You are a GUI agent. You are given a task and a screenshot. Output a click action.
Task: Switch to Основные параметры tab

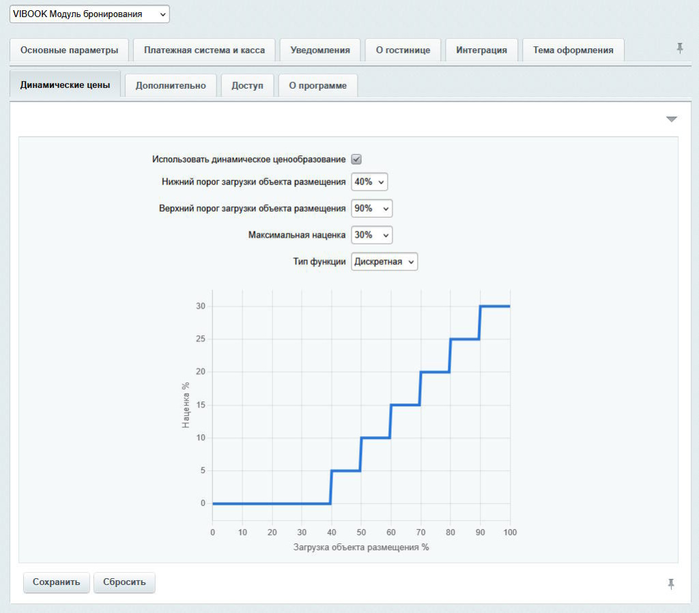pyautogui.click(x=69, y=51)
